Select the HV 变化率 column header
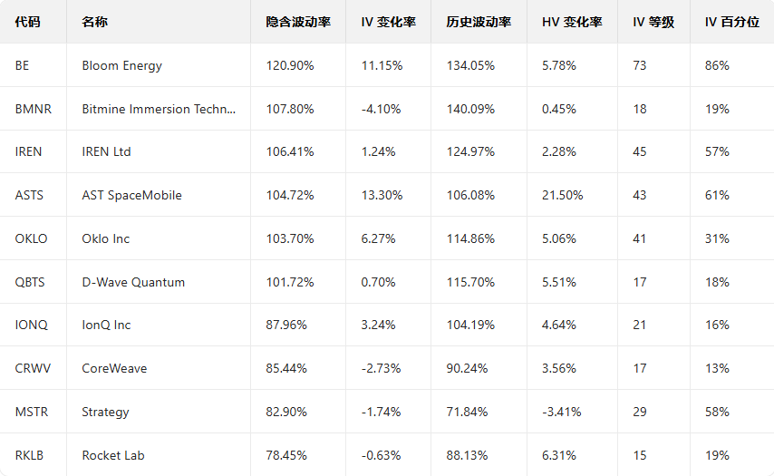Viewport: 774px width, 476px height. tap(572, 22)
